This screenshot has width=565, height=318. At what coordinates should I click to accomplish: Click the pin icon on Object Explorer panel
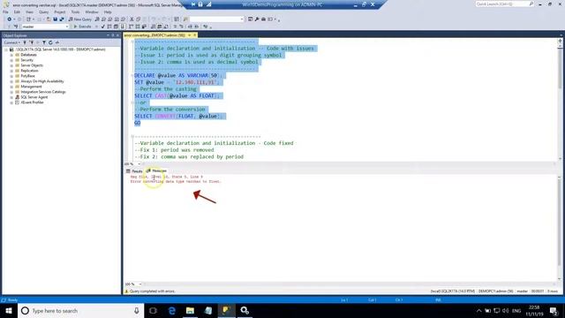[113, 35]
